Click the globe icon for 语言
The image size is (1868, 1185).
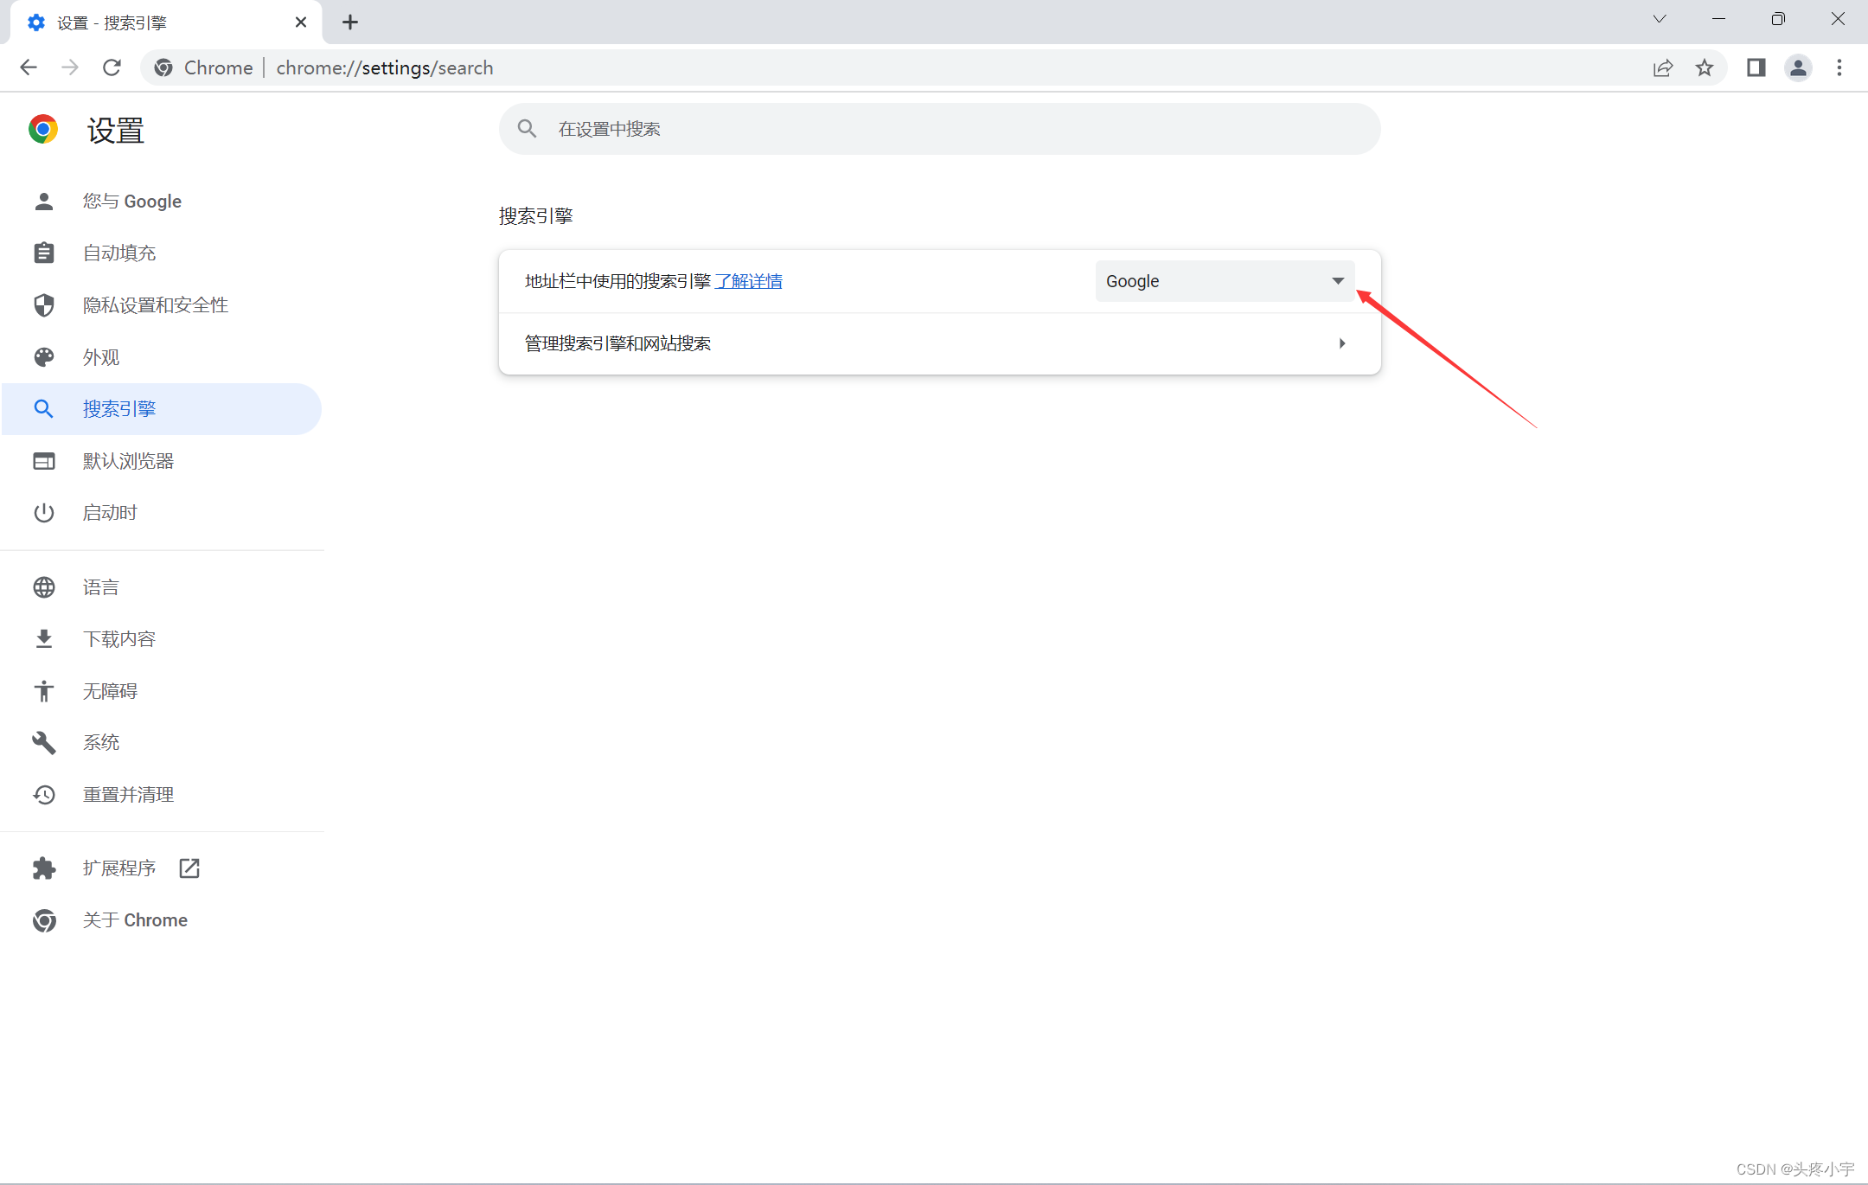pos(44,587)
